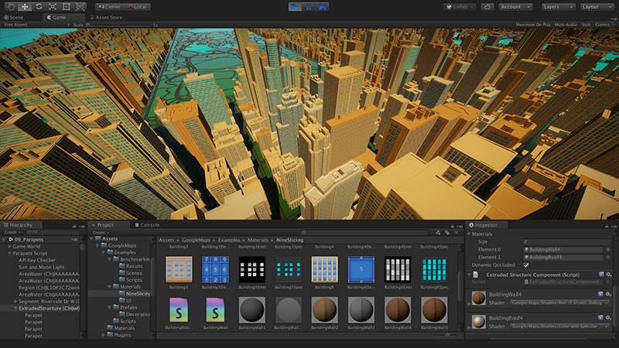Switch to the Console tab
The height and width of the screenshot is (348, 619).
[147, 225]
